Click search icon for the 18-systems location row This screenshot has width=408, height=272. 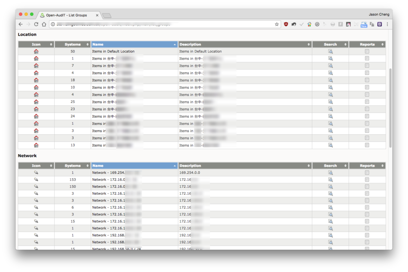[330, 80]
